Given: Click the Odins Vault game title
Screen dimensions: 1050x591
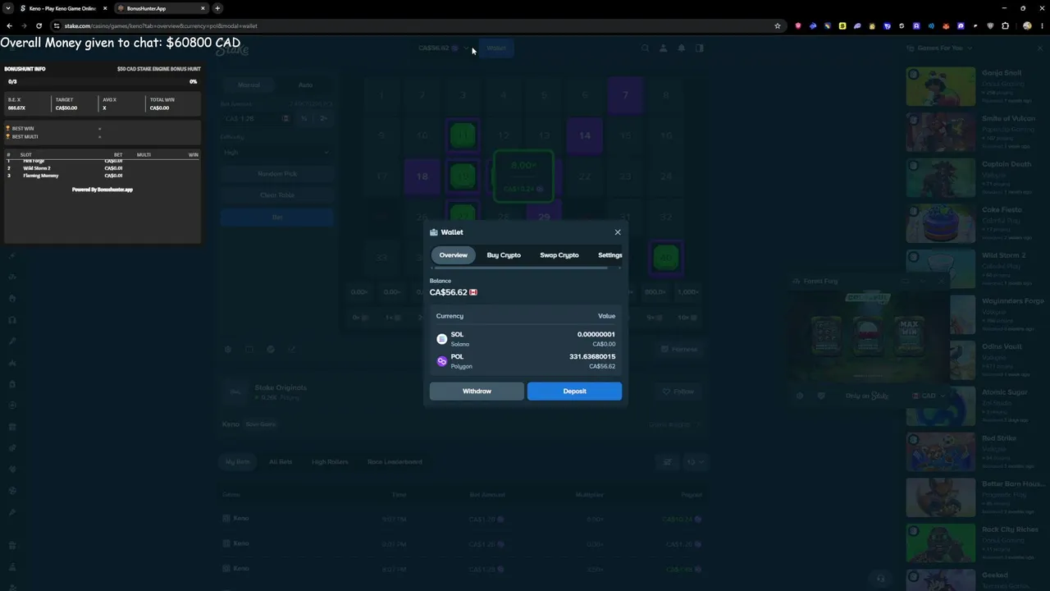Looking at the screenshot, I should point(1002,346).
